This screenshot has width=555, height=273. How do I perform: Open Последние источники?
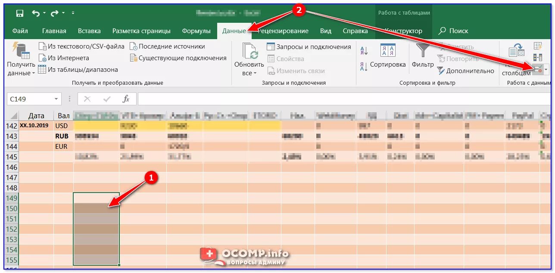click(167, 46)
